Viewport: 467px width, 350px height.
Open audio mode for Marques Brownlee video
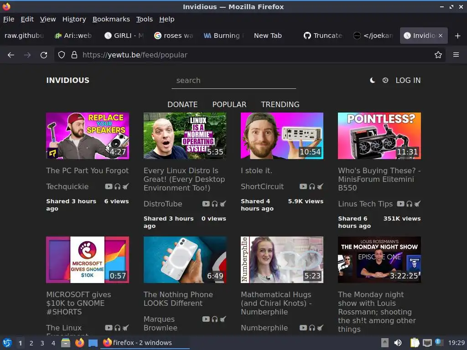click(x=215, y=319)
